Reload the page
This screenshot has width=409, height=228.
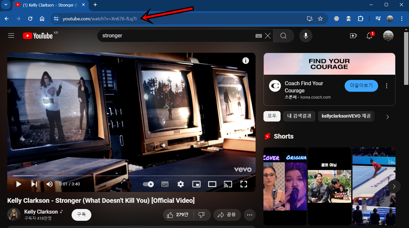point(30,19)
